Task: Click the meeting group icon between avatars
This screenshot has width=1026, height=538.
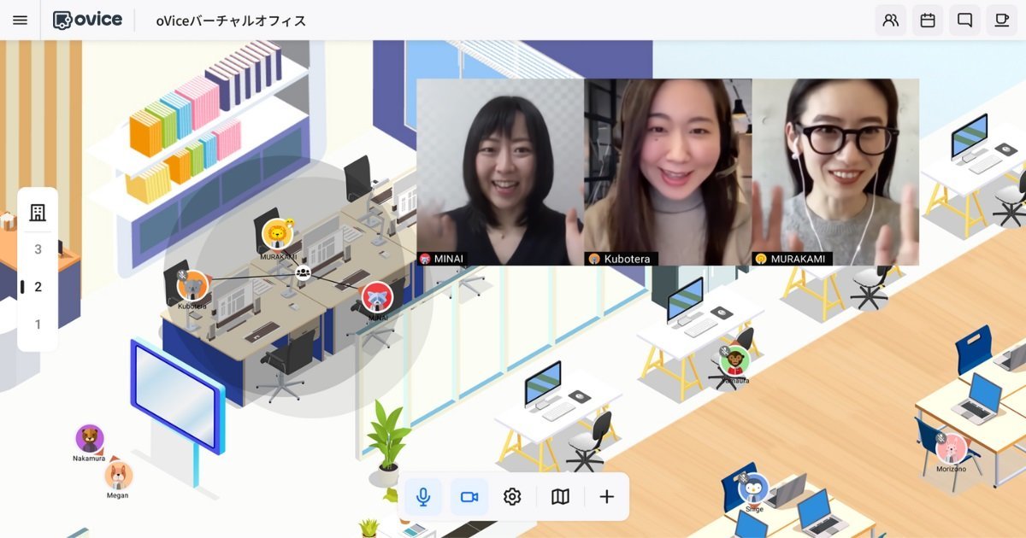Action: click(303, 273)
